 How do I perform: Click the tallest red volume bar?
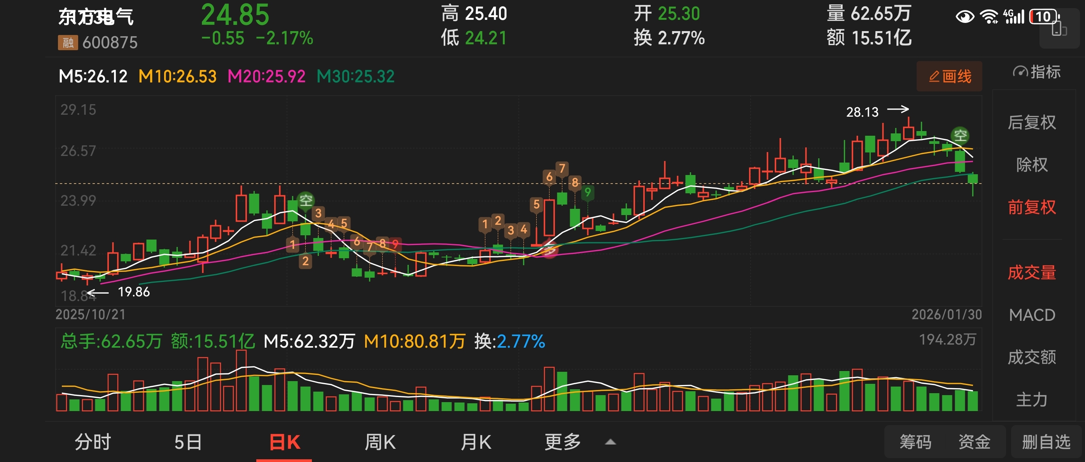point(241,380)
